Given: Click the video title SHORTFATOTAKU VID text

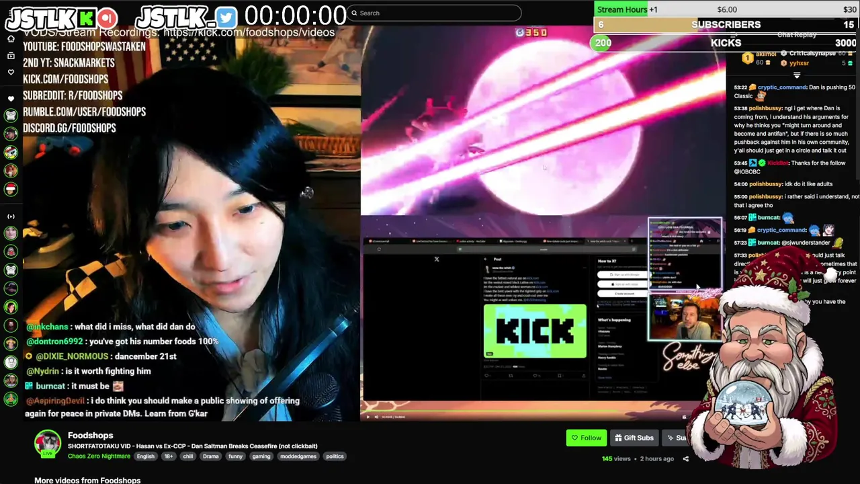Looking at the screenshot, I should 192,446.
